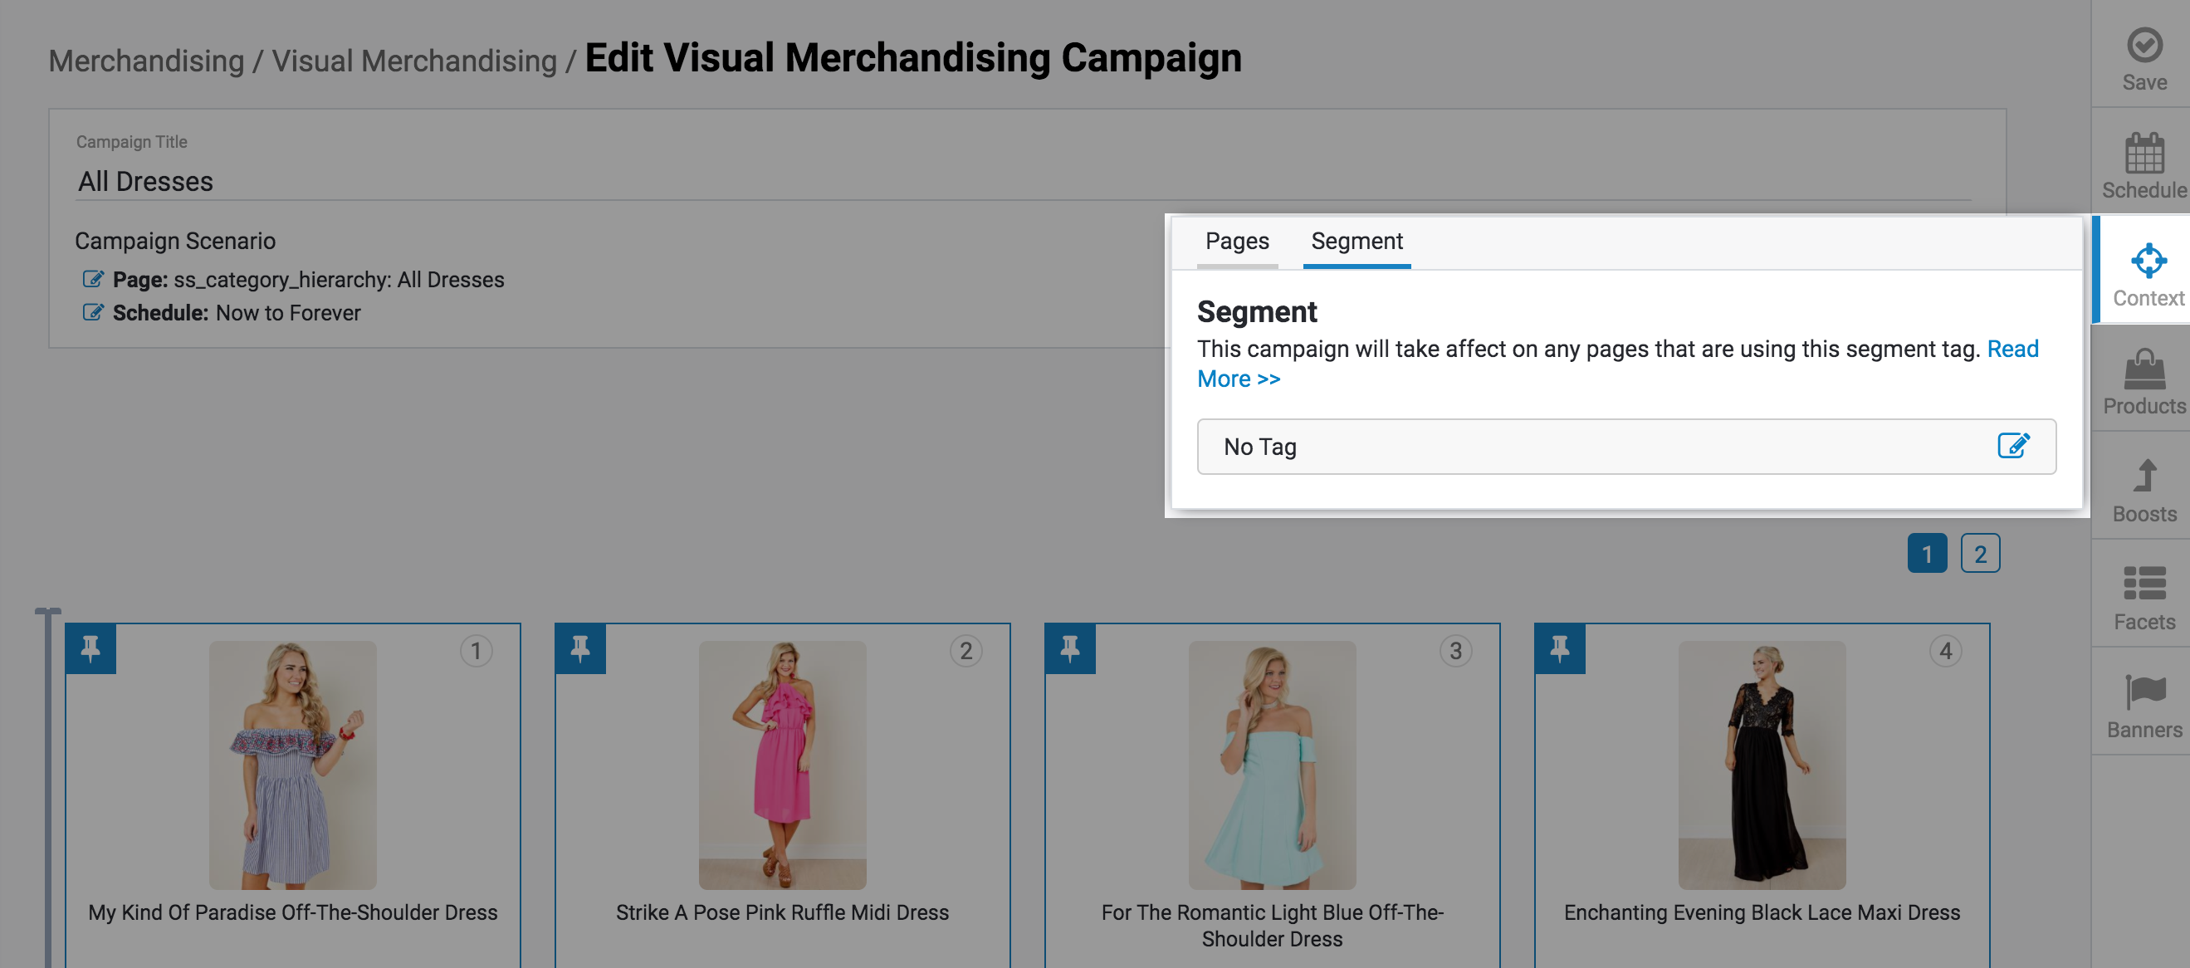Click the edit pencil next to Page scenario
This screenshot has height=968, width=2190.
94,279
